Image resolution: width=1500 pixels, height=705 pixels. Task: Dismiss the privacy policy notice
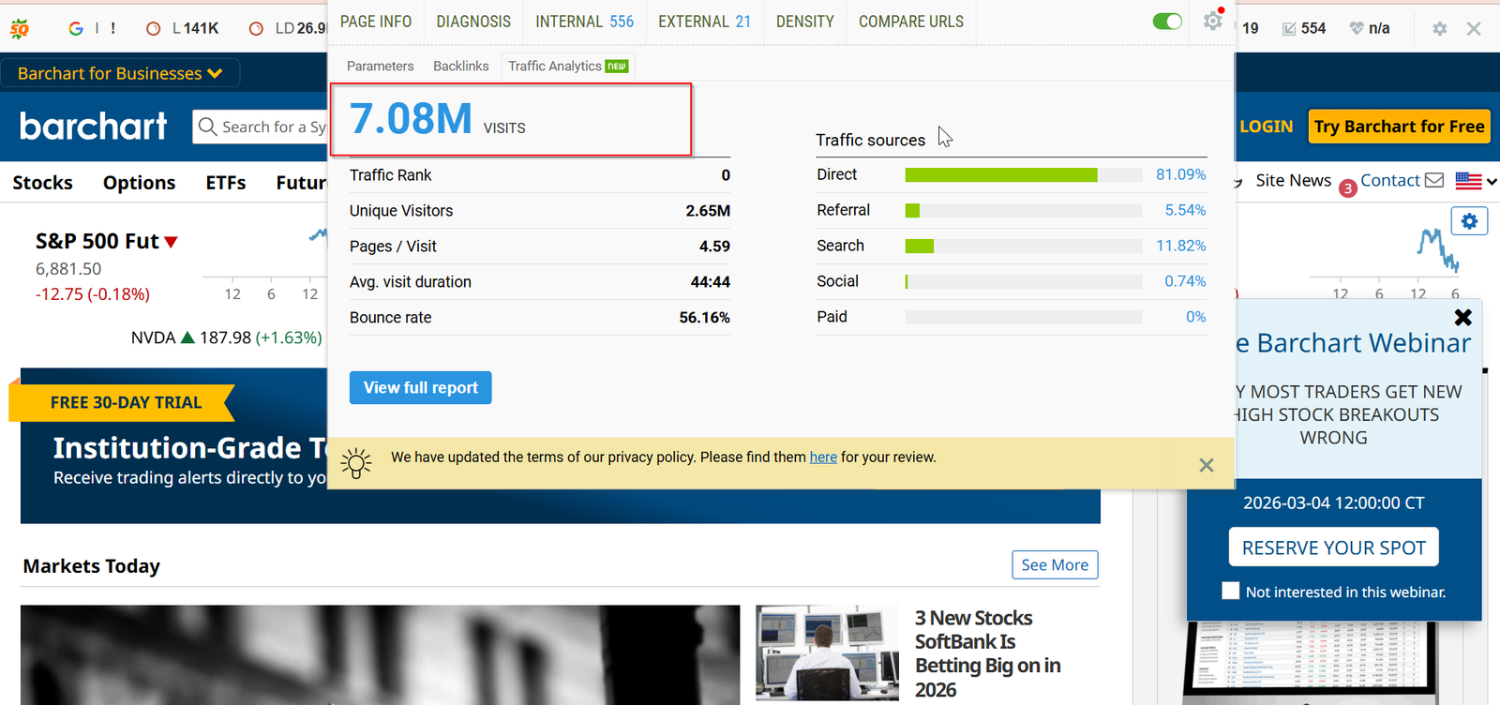coord(1207,465)
